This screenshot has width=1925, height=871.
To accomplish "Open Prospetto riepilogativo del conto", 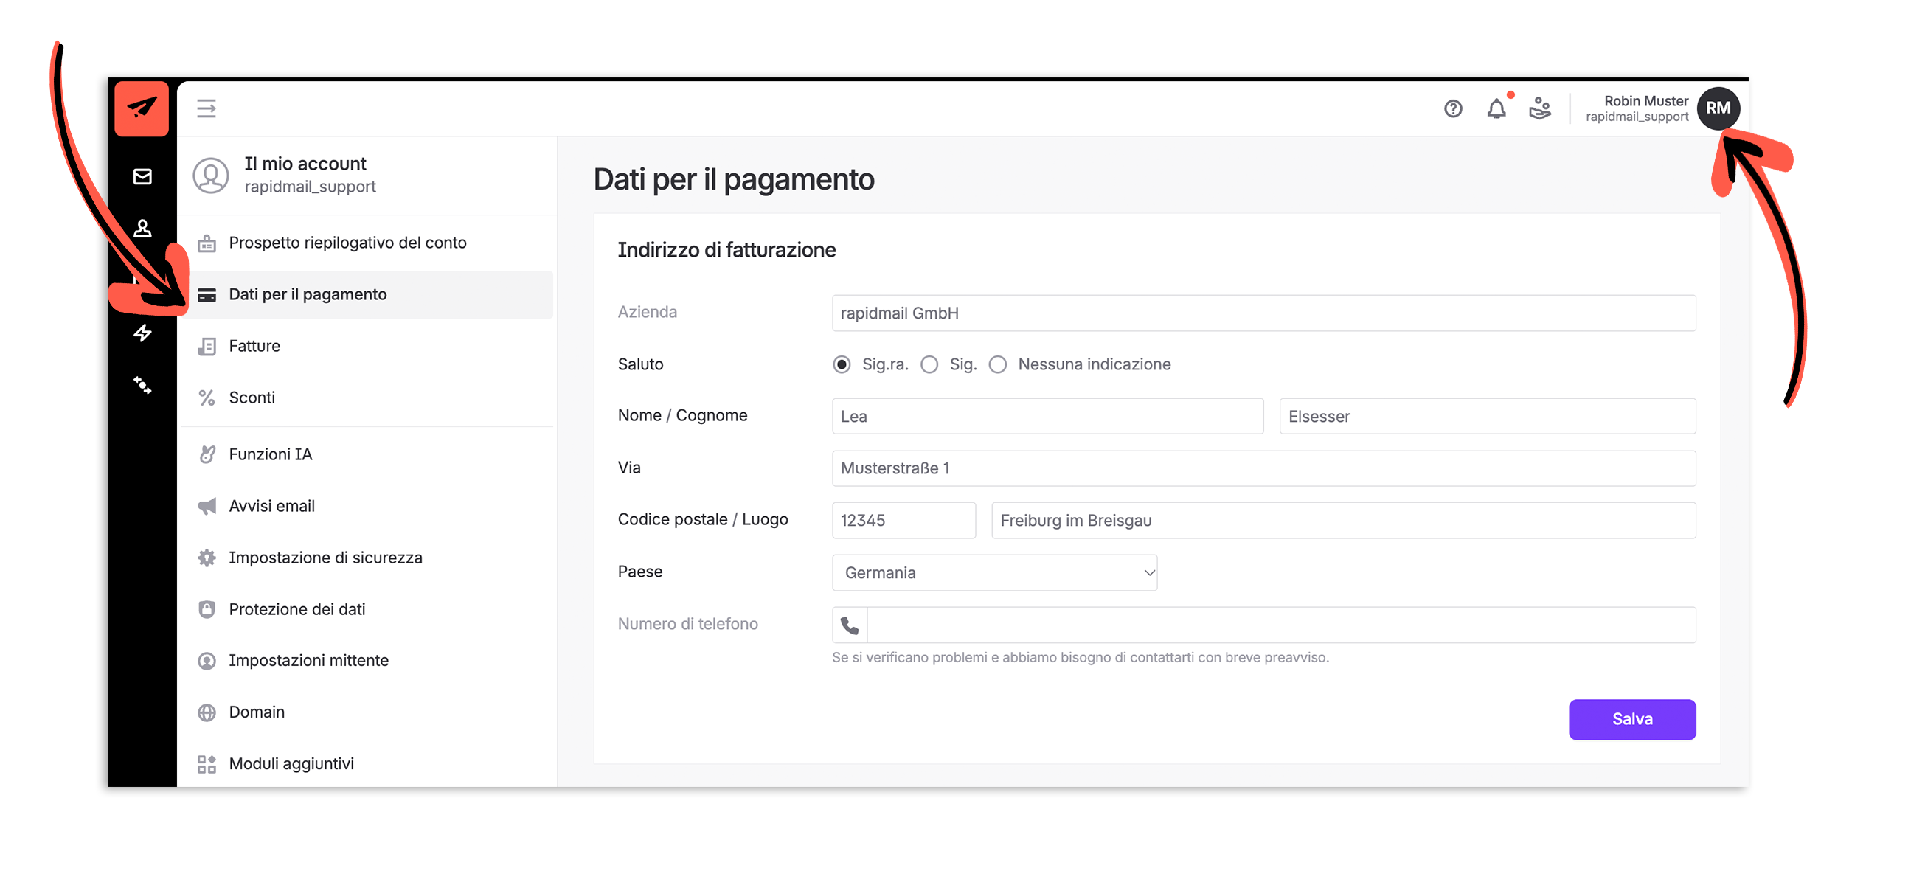I will [367, 243].
